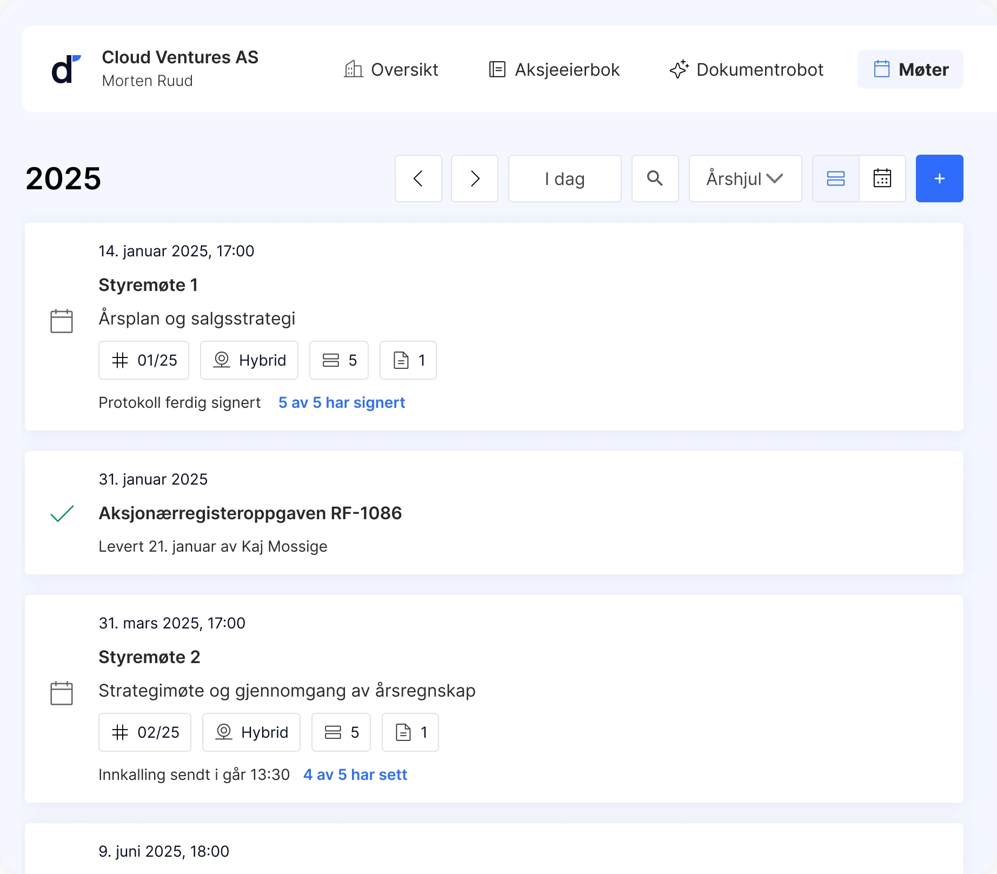Open the Dokumentrobot tab

coord(746,70)
